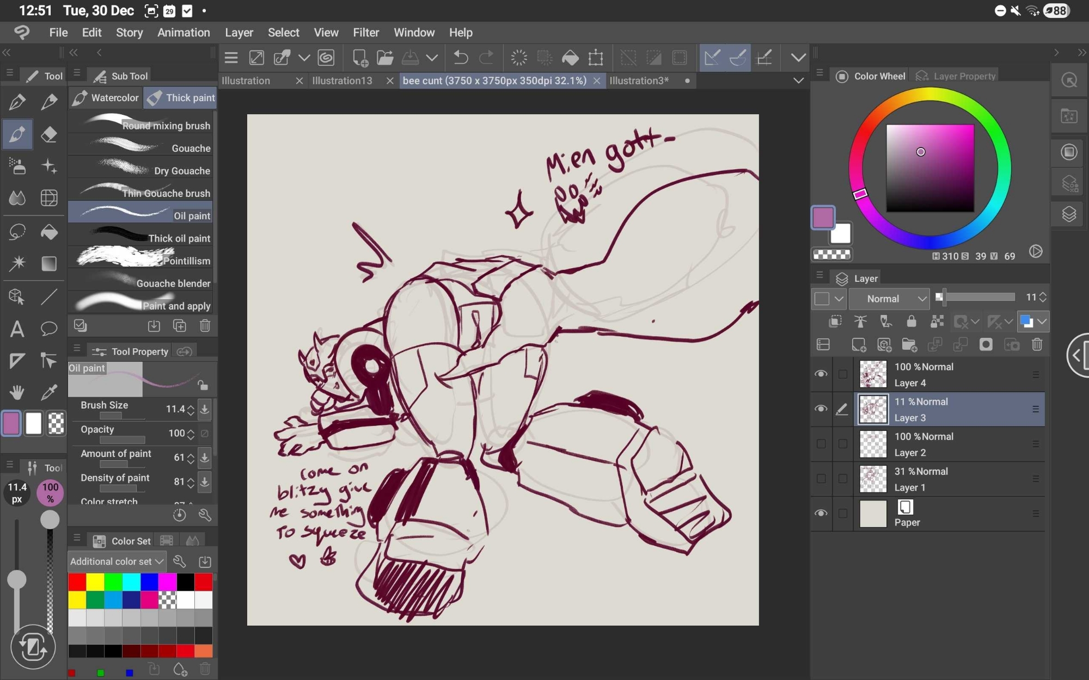Hide the Paper layer
The width and height of the screenshot is (1089, 680).
[821, 514]
